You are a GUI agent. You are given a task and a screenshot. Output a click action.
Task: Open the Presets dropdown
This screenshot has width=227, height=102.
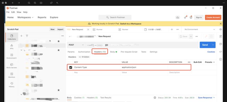click(x=210, y=62)
